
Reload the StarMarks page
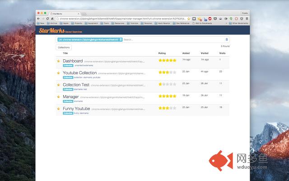pyautogui.click(x=47, y=19)
